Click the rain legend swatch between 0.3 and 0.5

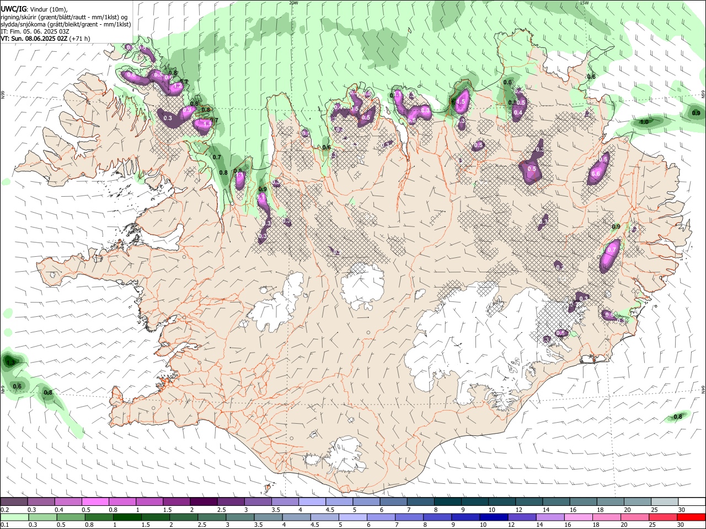[42, 517]
